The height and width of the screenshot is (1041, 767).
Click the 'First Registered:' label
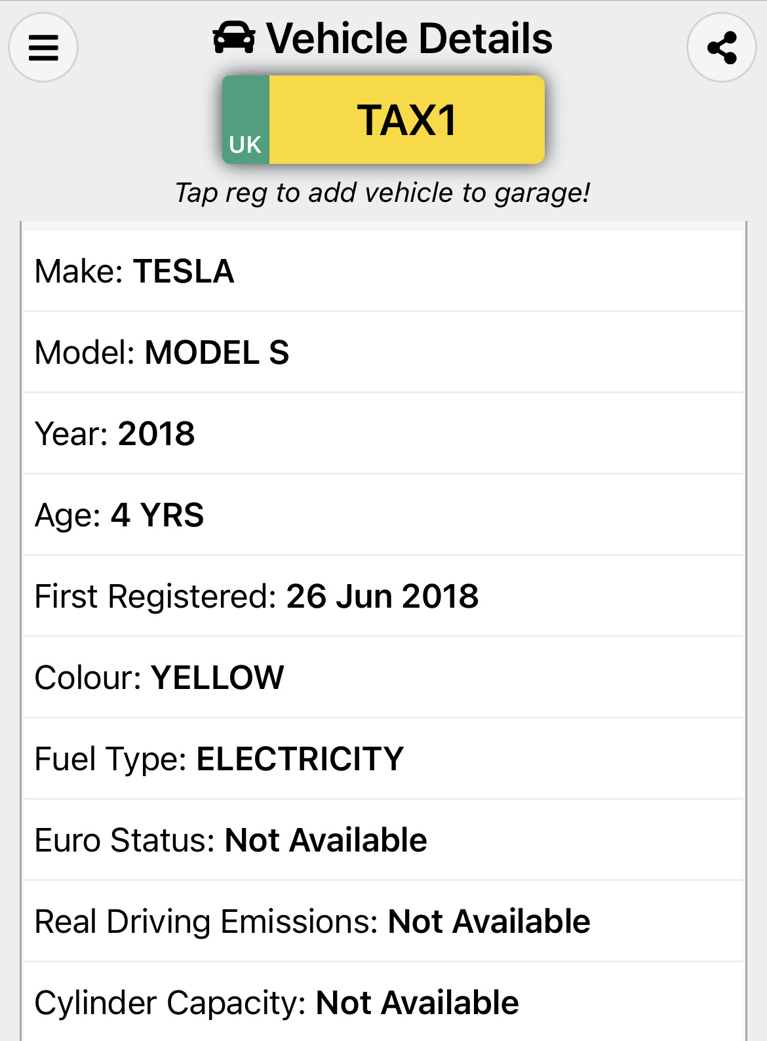coord(156,597)
